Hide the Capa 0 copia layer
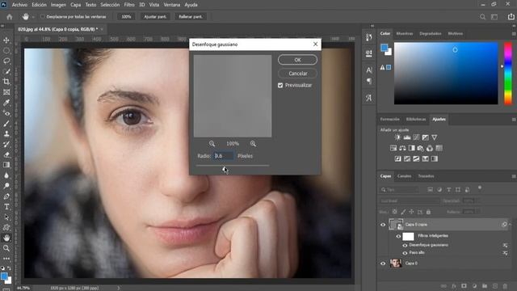This screenshot has height=291, width=517. [383, 225]
